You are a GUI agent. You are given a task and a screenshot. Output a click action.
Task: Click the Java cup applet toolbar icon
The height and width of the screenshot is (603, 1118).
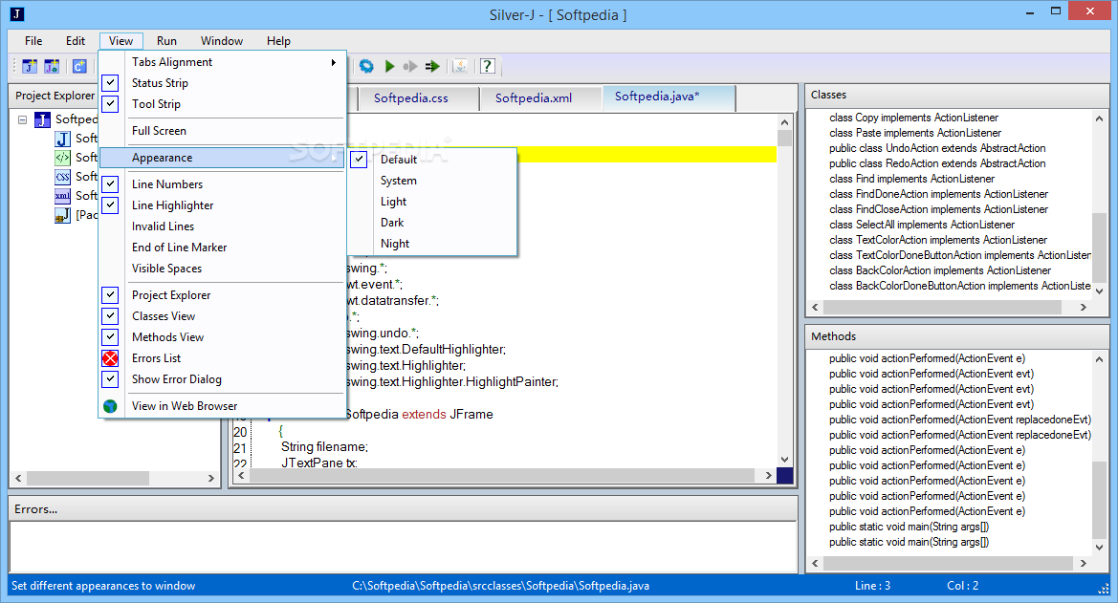(461, 66)
